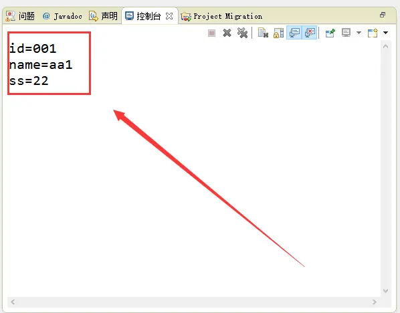The image size is (400, 313).
Task: Click the vertical scrollbar down arrow
Action: 385,291
